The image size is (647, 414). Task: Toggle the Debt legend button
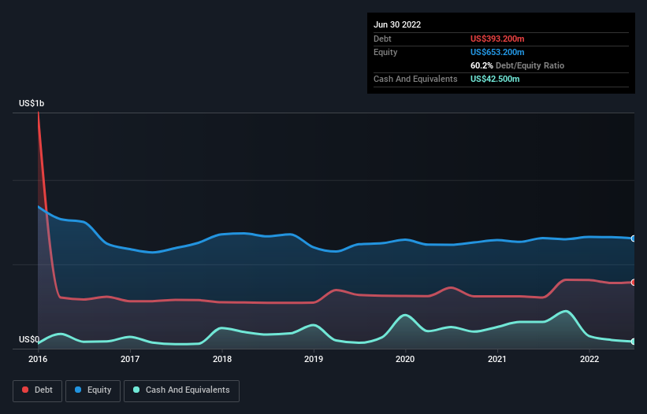(37, 390)
